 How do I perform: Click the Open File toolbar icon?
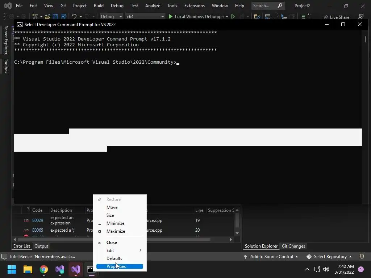[x=47, y=17]
